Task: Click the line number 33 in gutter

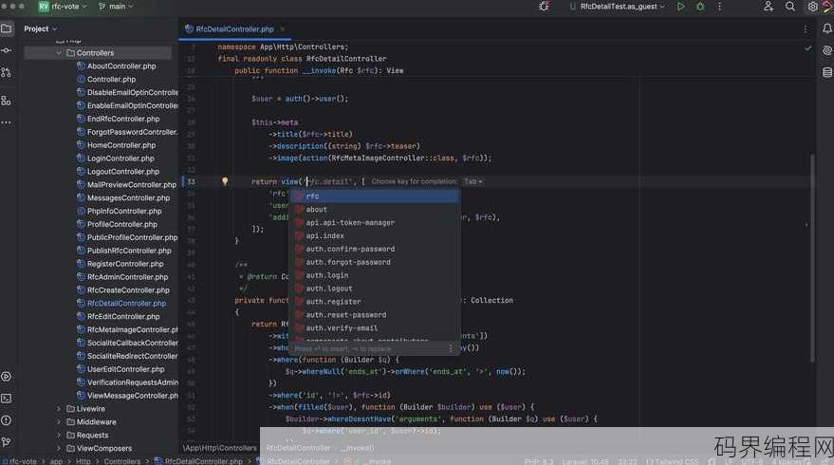Action: click(191, 182)
